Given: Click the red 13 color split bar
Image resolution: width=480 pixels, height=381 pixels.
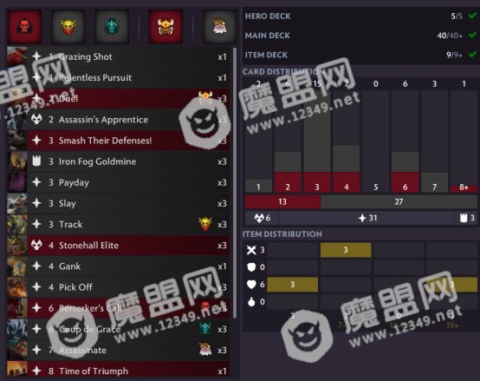Looking at the screenshot, I should click(282, 201).
